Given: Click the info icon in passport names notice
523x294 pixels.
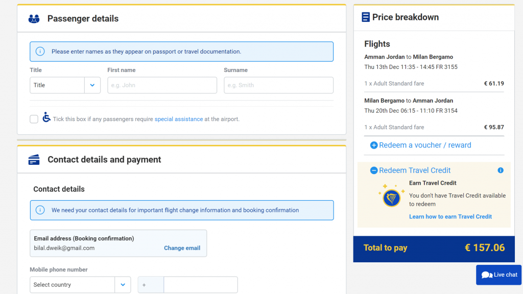Looking at the screenshot, I should (40, 52).
